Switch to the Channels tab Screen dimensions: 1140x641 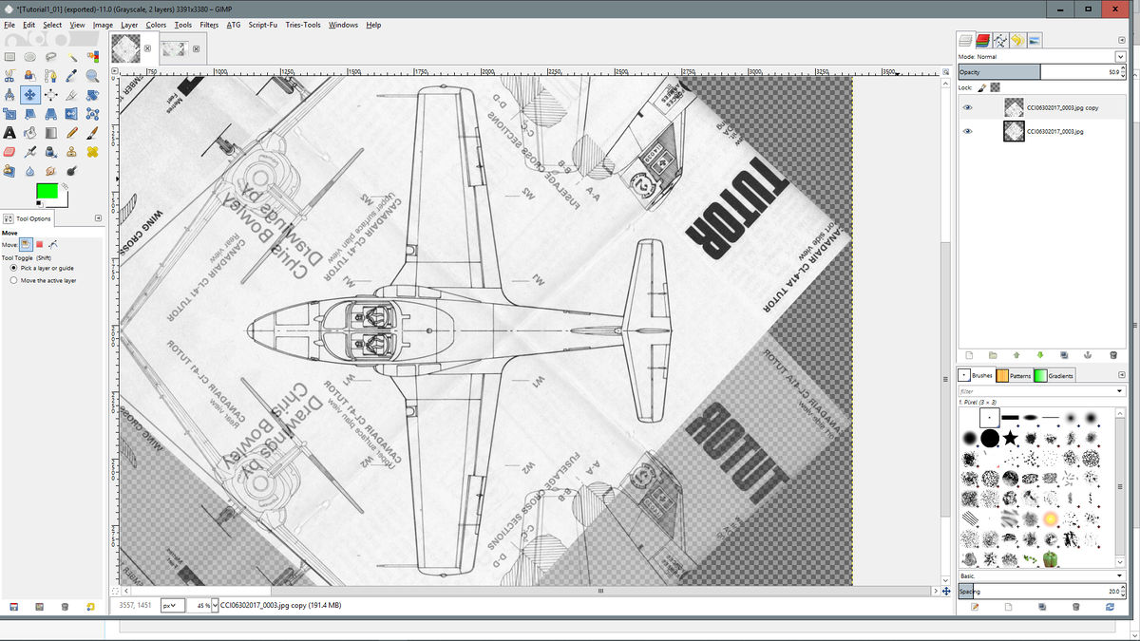[982, 39]
